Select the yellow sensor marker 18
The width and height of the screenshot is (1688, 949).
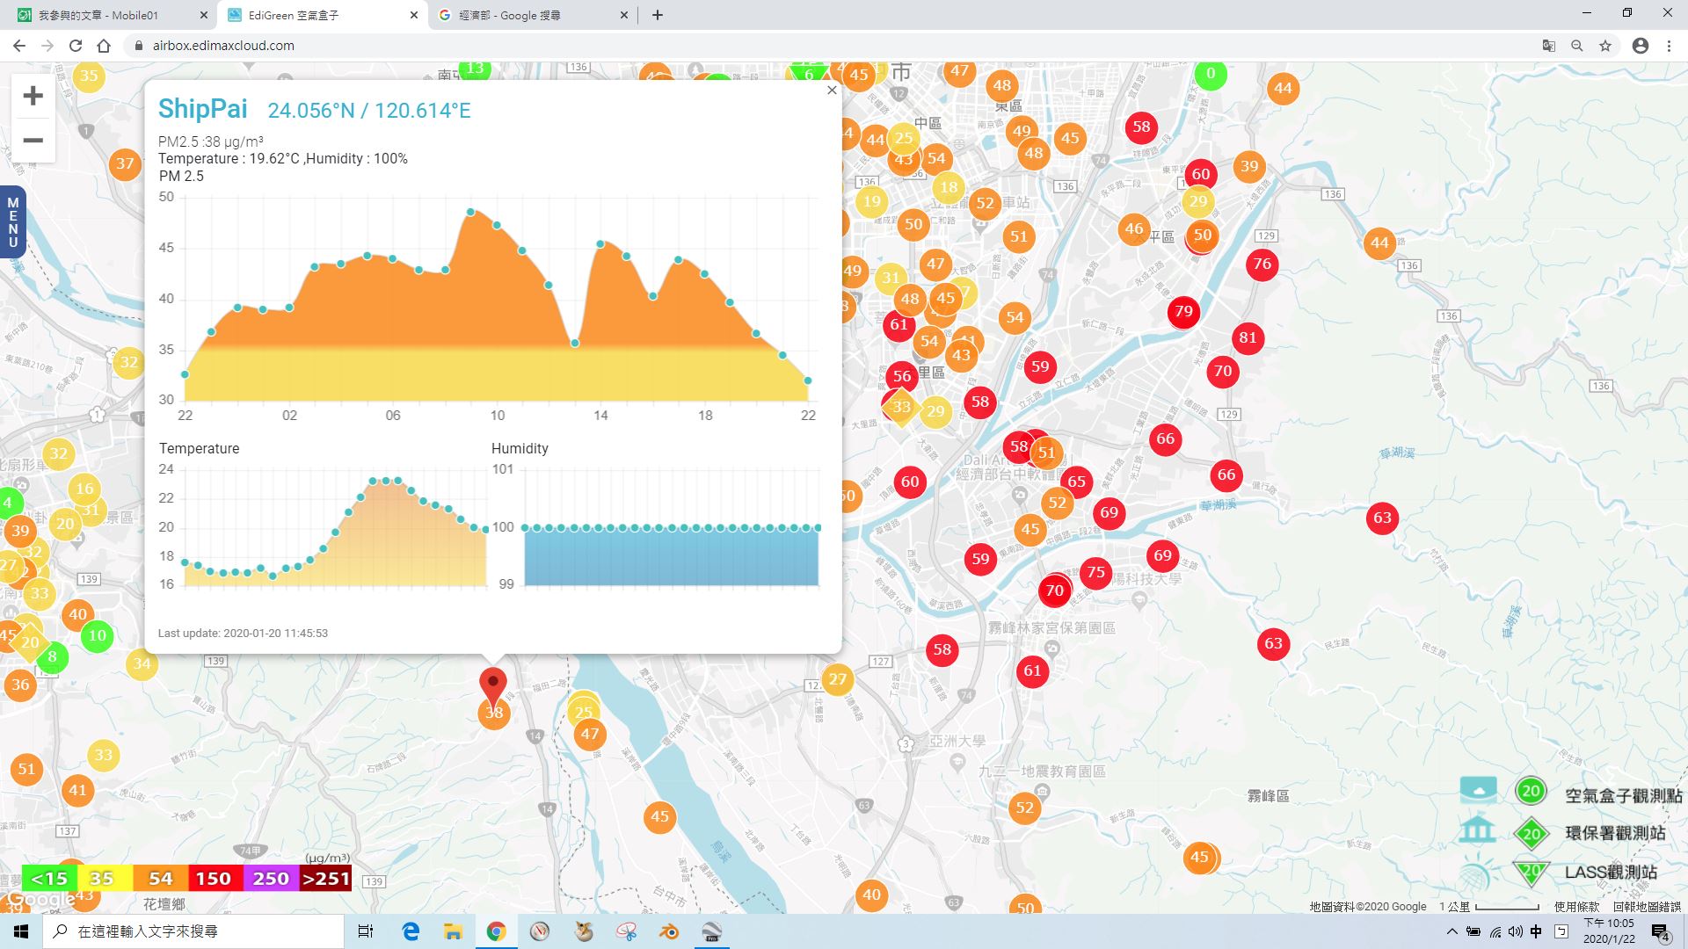point(949,187)
